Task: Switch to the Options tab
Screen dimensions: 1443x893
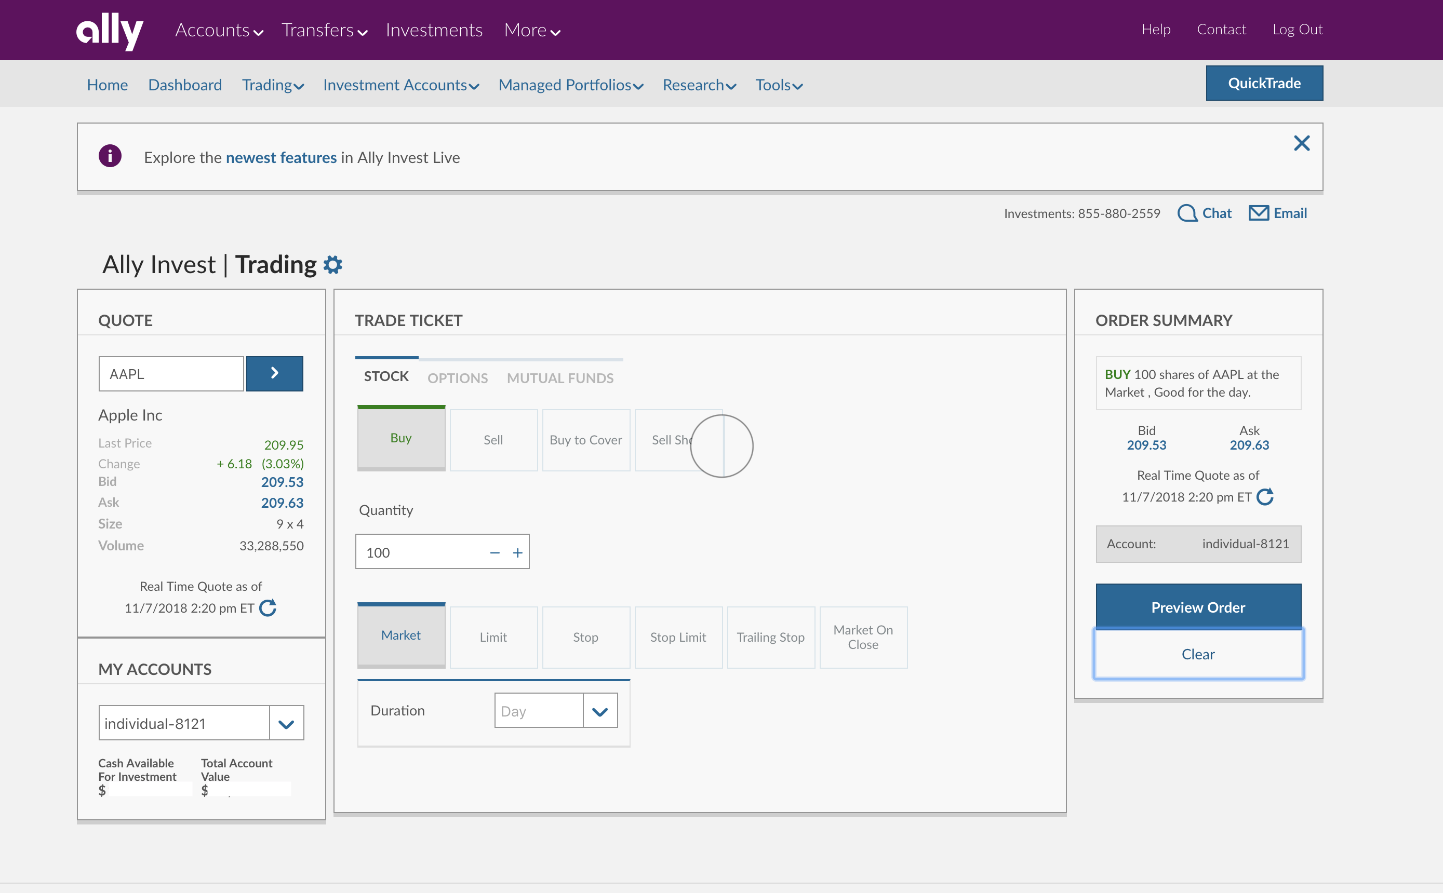Action: click(459, 376)
